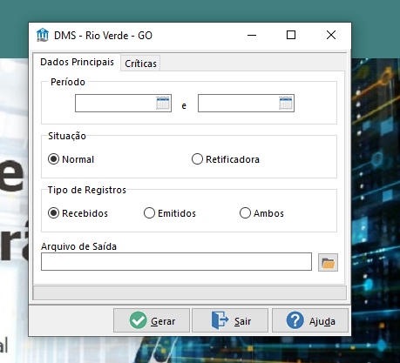Close the DMS - Rio Verde window
This screenshot has height=363, width=400.
(x=331, y=35)
